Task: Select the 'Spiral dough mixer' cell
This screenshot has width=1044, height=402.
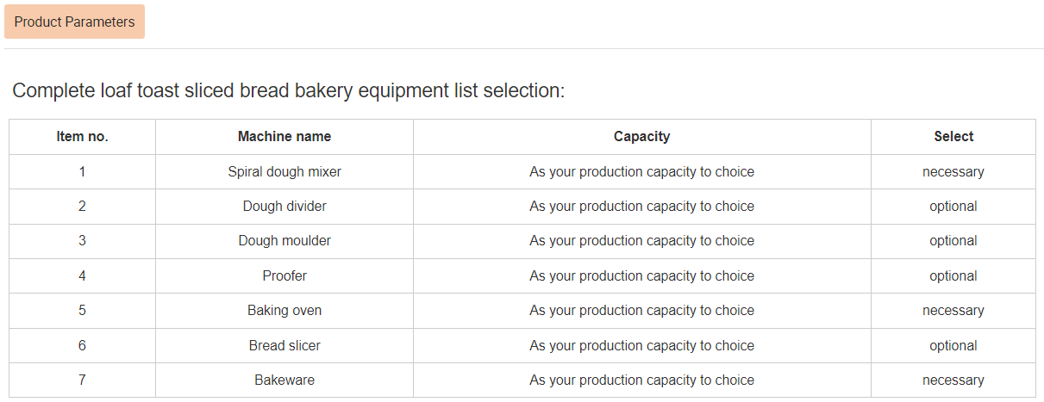Action: click(x=284, y=171)
